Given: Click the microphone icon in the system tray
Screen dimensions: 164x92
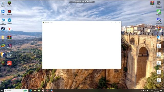Looking at the screenshot, I should point(147,90).
